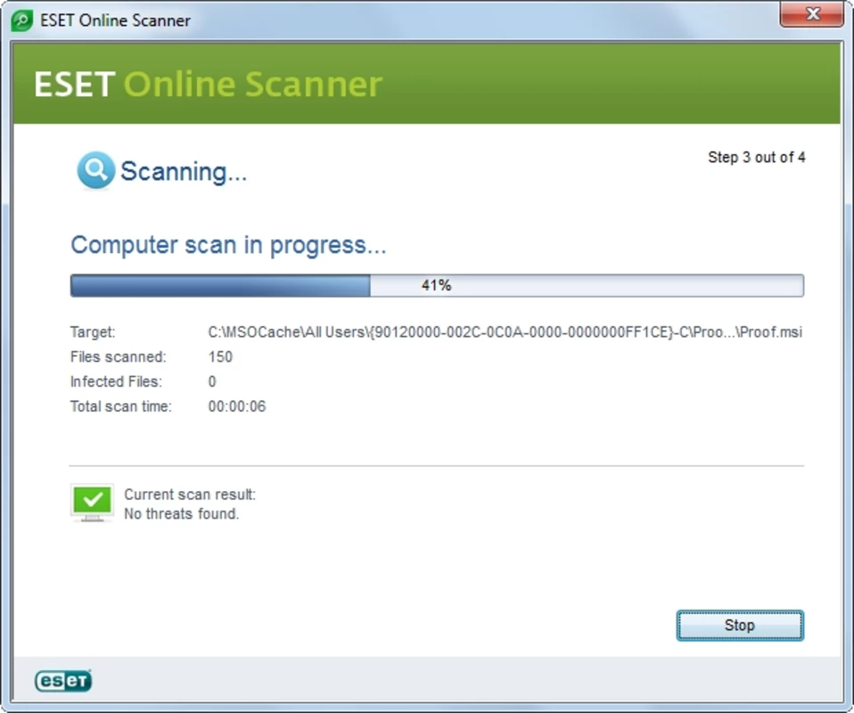Click the Current scan result label
Screen dimensions: 854x713
[189, 495]
